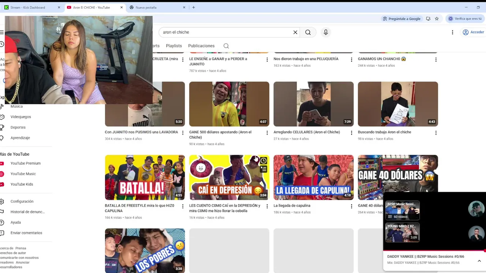Open Historial de denuncias in sidebar
Image resolution: width=486 pixels, height=273 pixels.
(27, 212)
